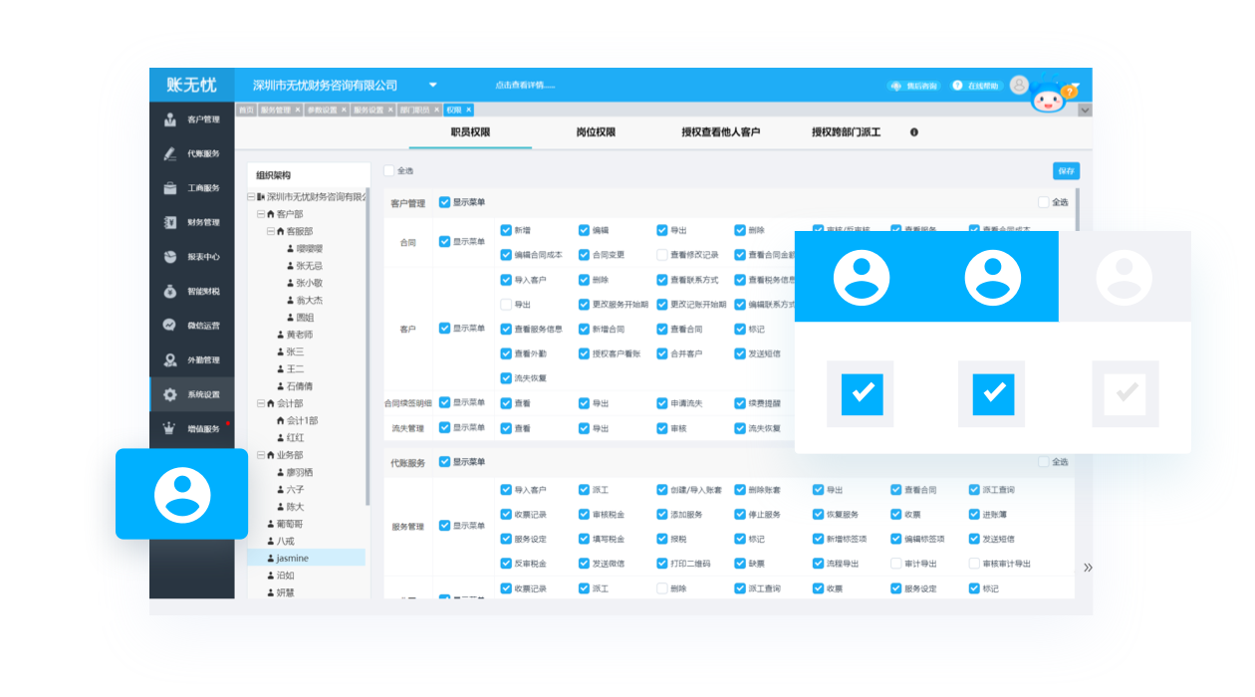This screenshot has width=1255, height=697.
Task: Open 财务管理 in the sidebar
Action: coord(192,222)
